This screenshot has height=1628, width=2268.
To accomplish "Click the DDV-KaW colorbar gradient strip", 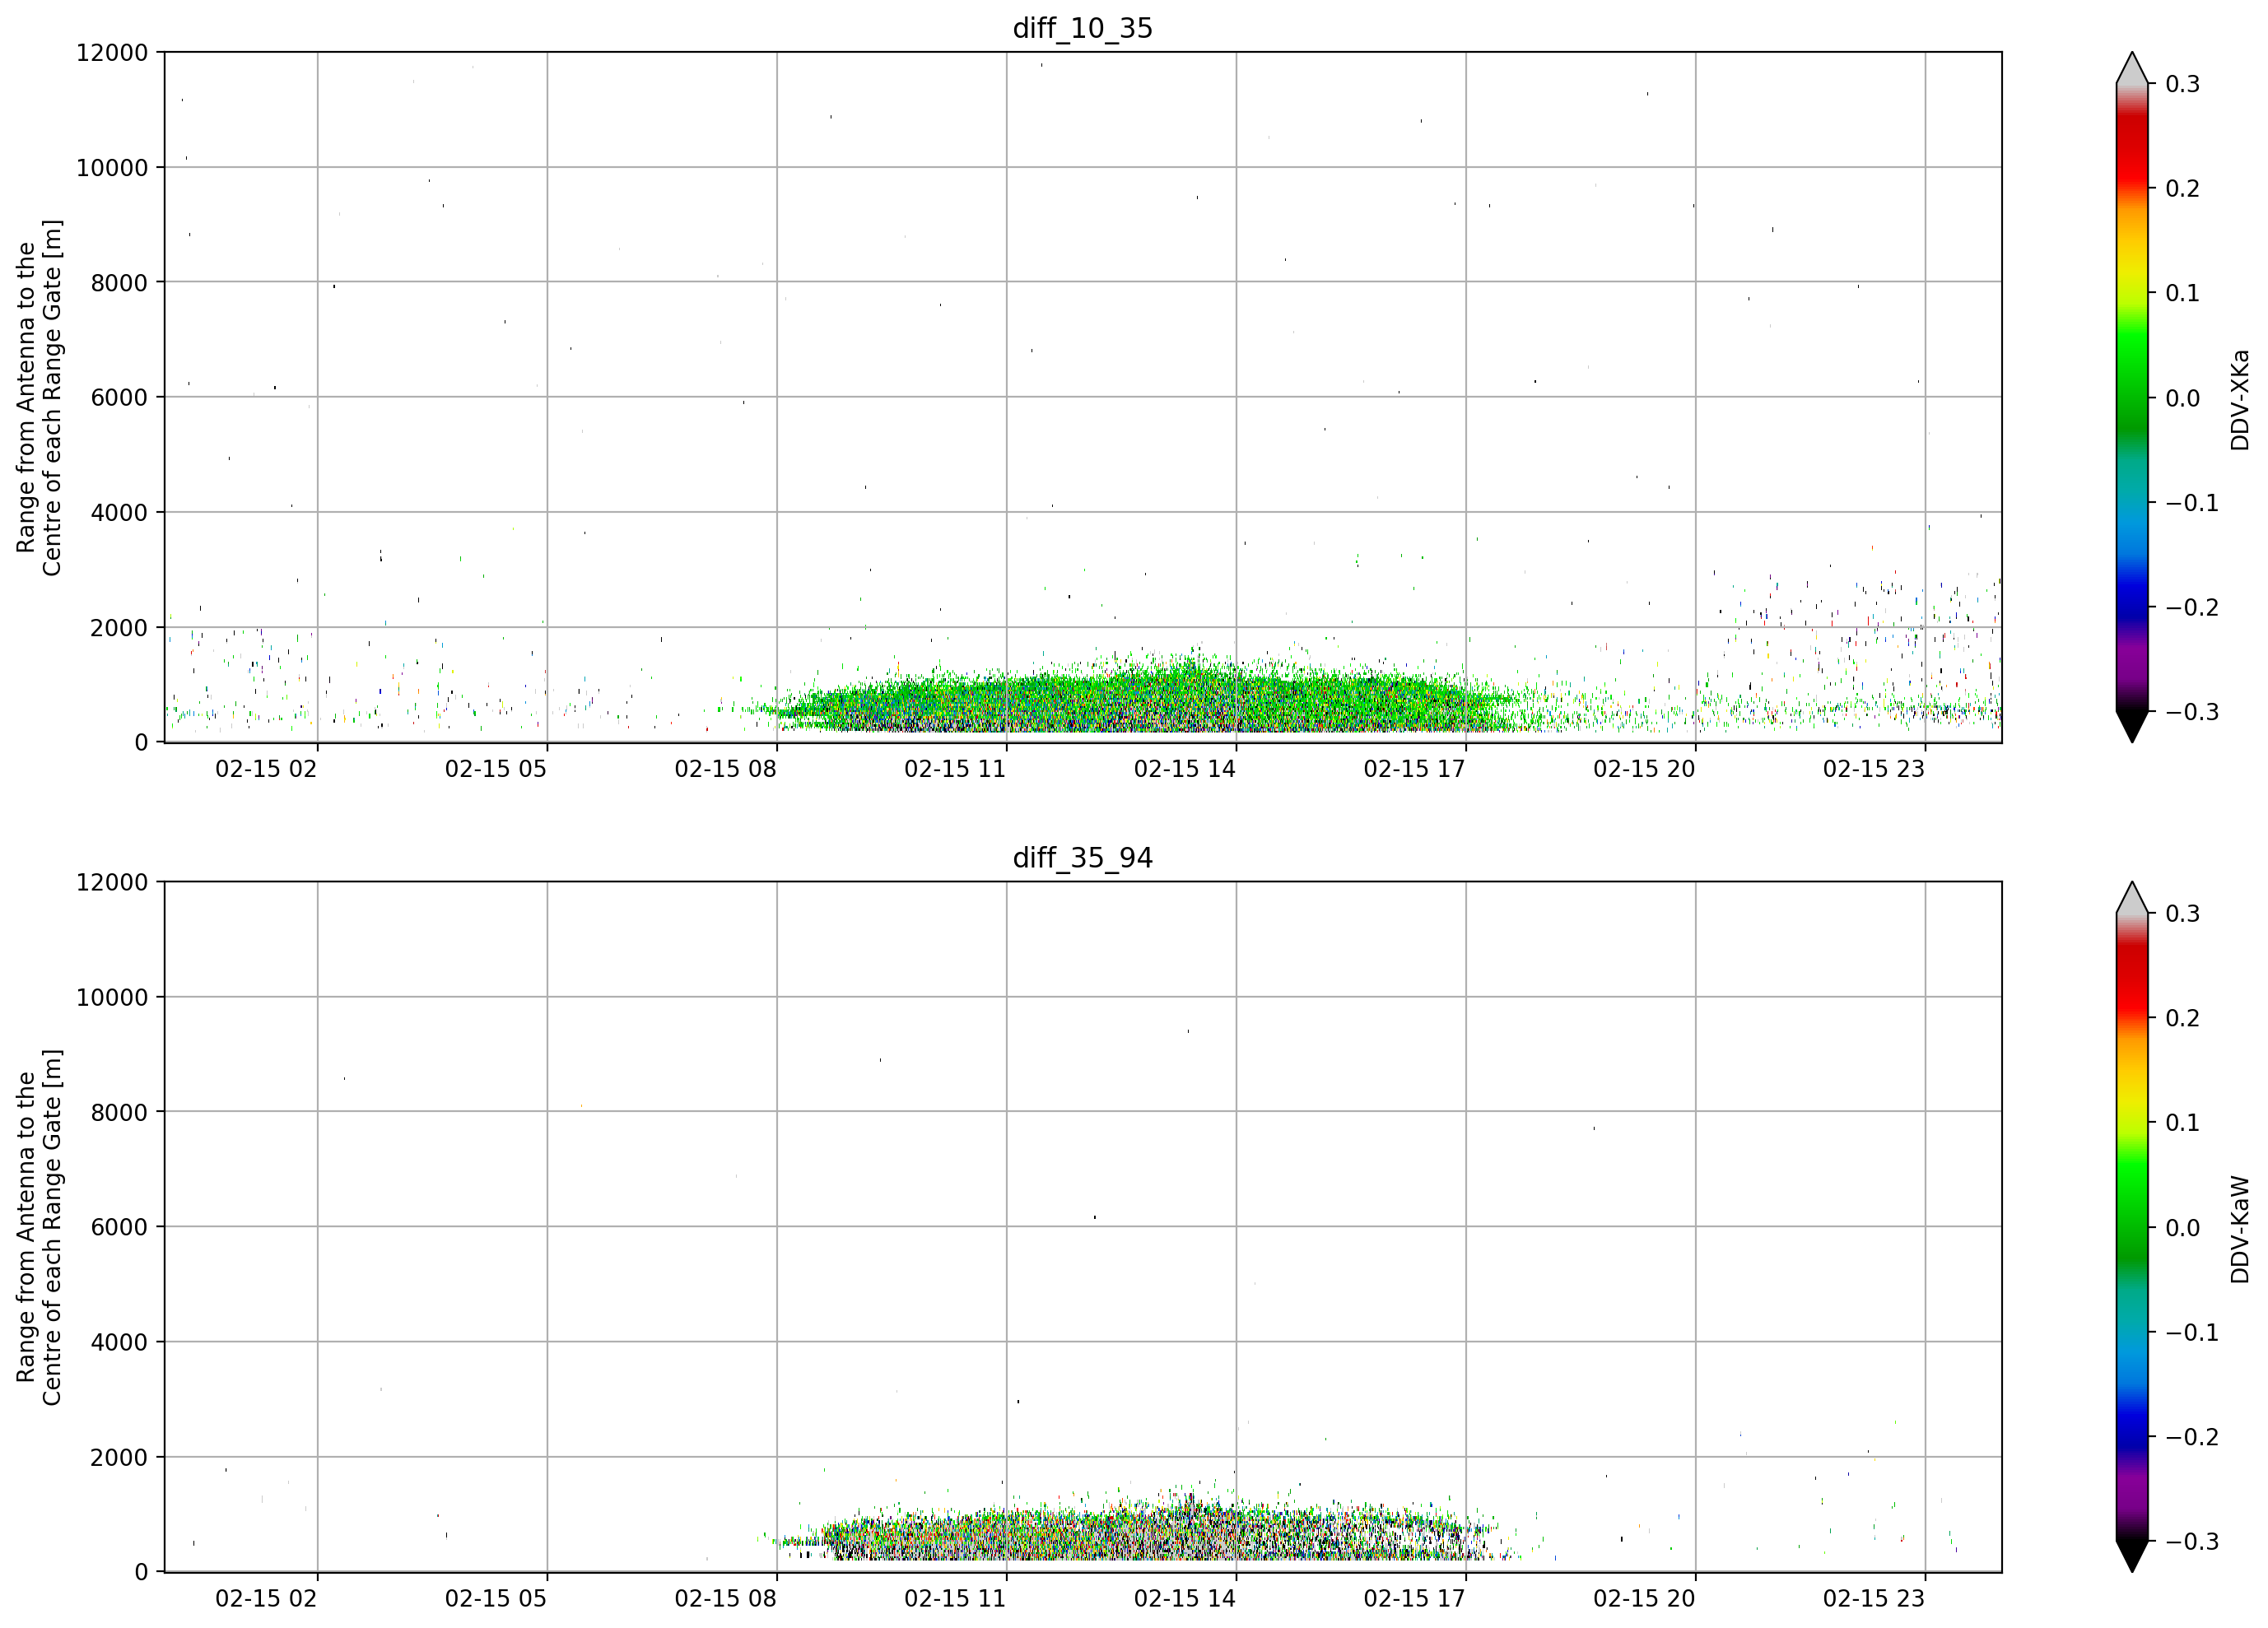I will pos(2132,1227).
